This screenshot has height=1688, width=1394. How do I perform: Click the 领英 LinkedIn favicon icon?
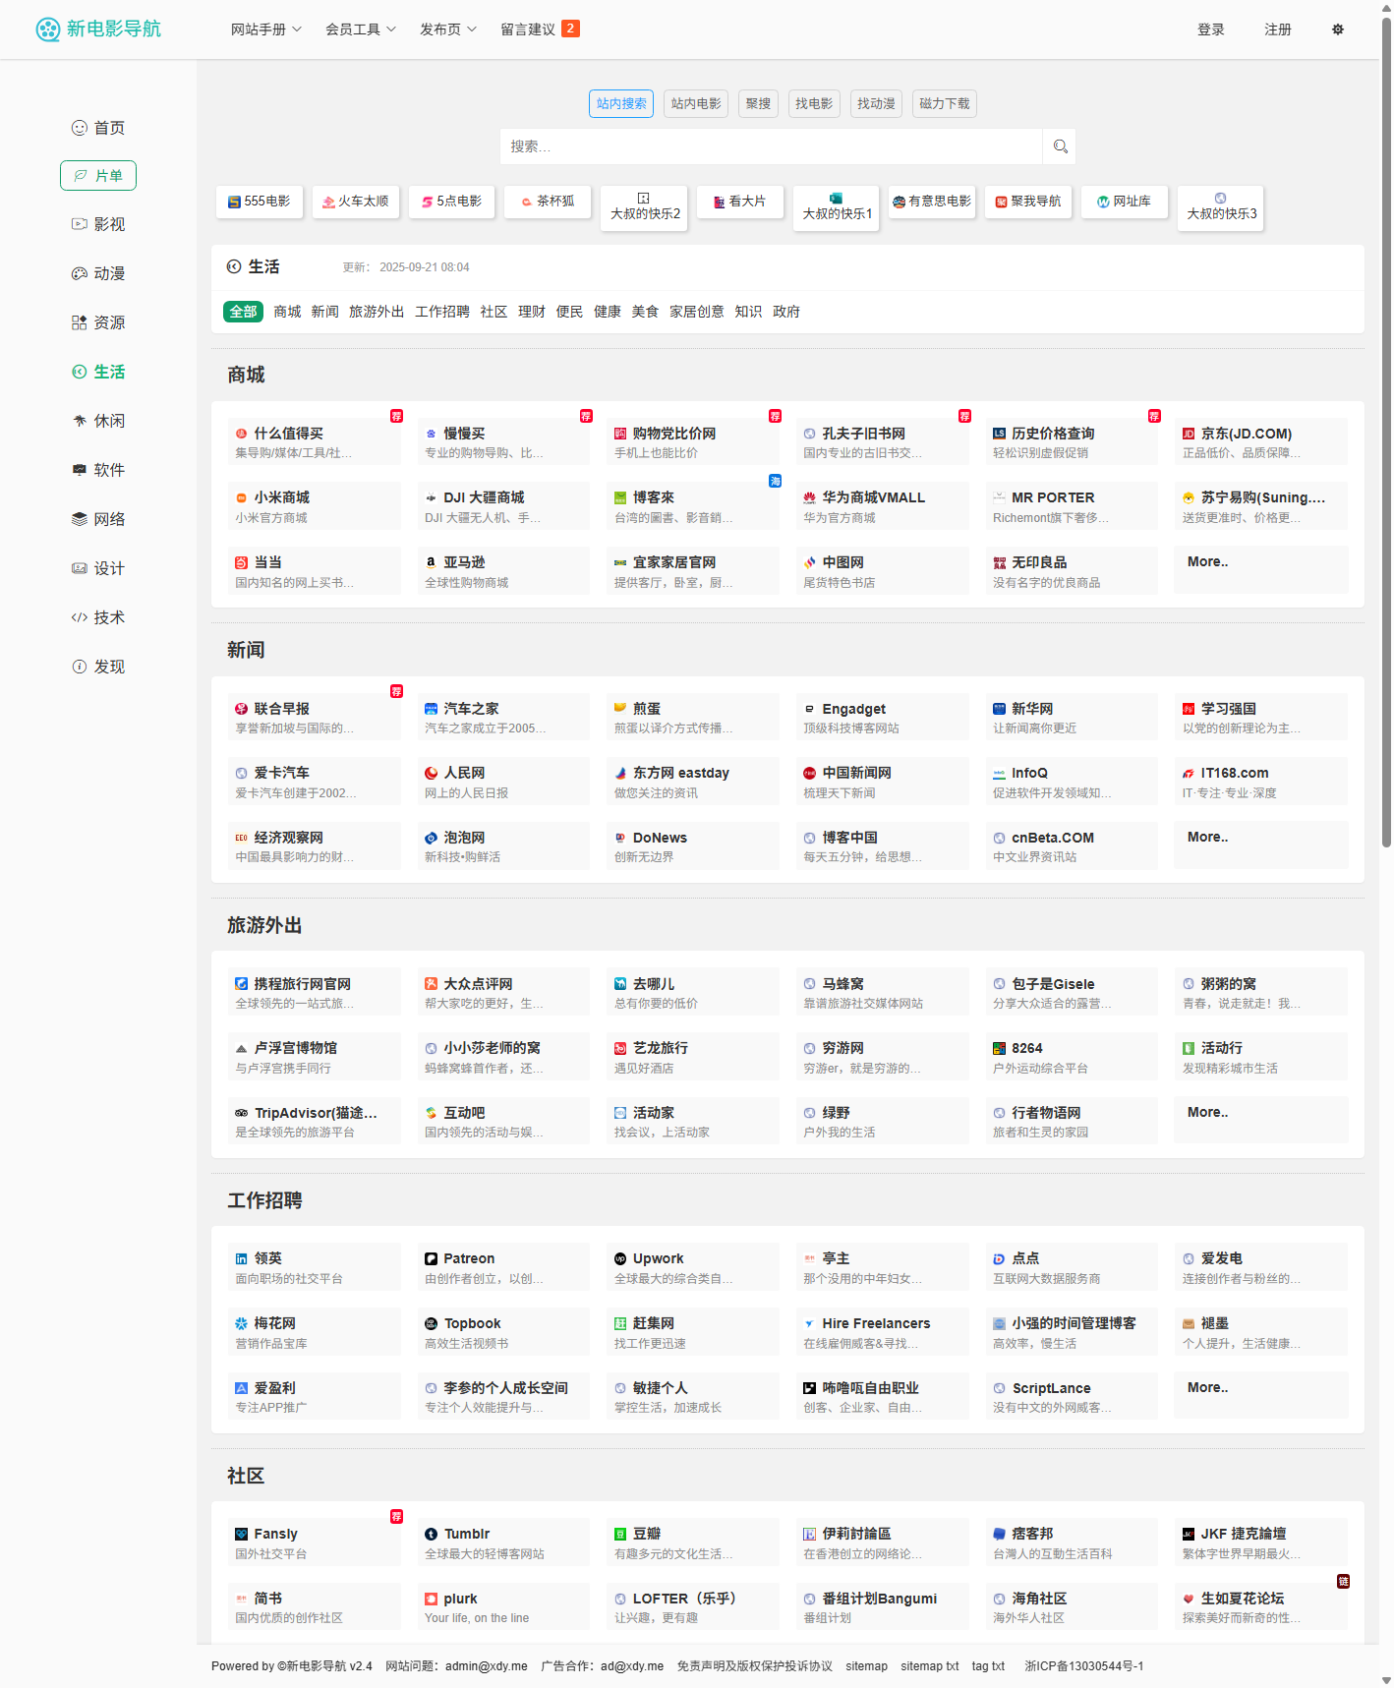tap(242, 1258)
